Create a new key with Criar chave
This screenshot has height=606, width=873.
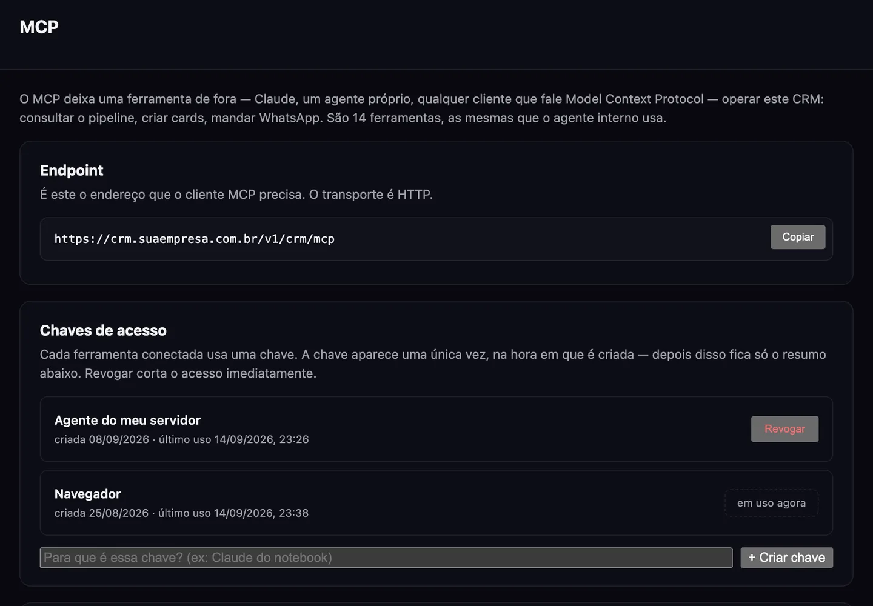click(x=786, y=558)
